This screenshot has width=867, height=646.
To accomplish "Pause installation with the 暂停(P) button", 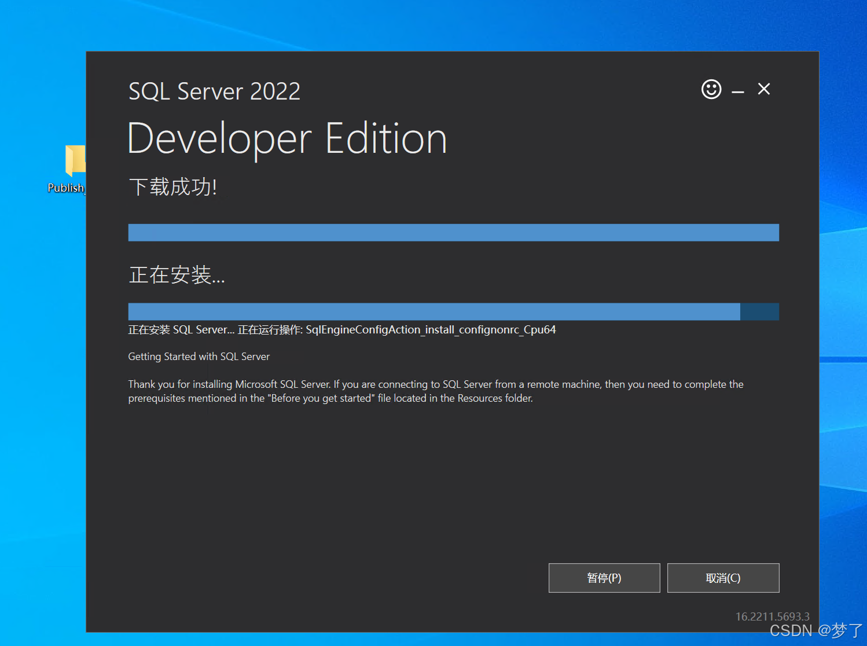I will pos(604,578).
